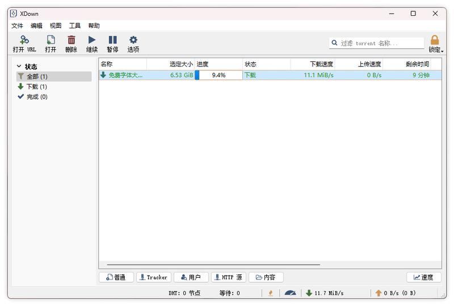Viewport: 454px width, 306px height.
Task: Select 完成 (0) filter in sidebar
Action: [54, 96]
